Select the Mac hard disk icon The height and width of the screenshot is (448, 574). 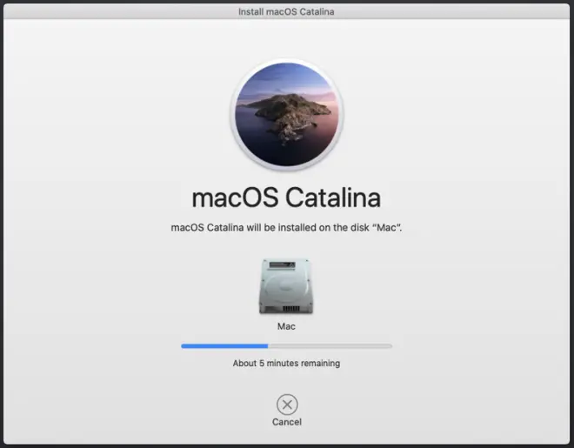(x=286, y=286)
